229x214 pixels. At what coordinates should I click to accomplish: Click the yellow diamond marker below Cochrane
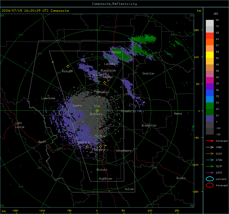87,147
